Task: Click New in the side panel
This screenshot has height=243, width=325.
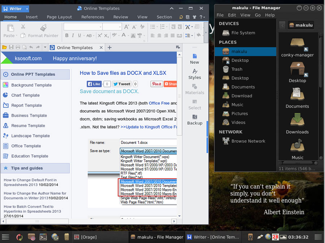Action: (x=194, y=59)
